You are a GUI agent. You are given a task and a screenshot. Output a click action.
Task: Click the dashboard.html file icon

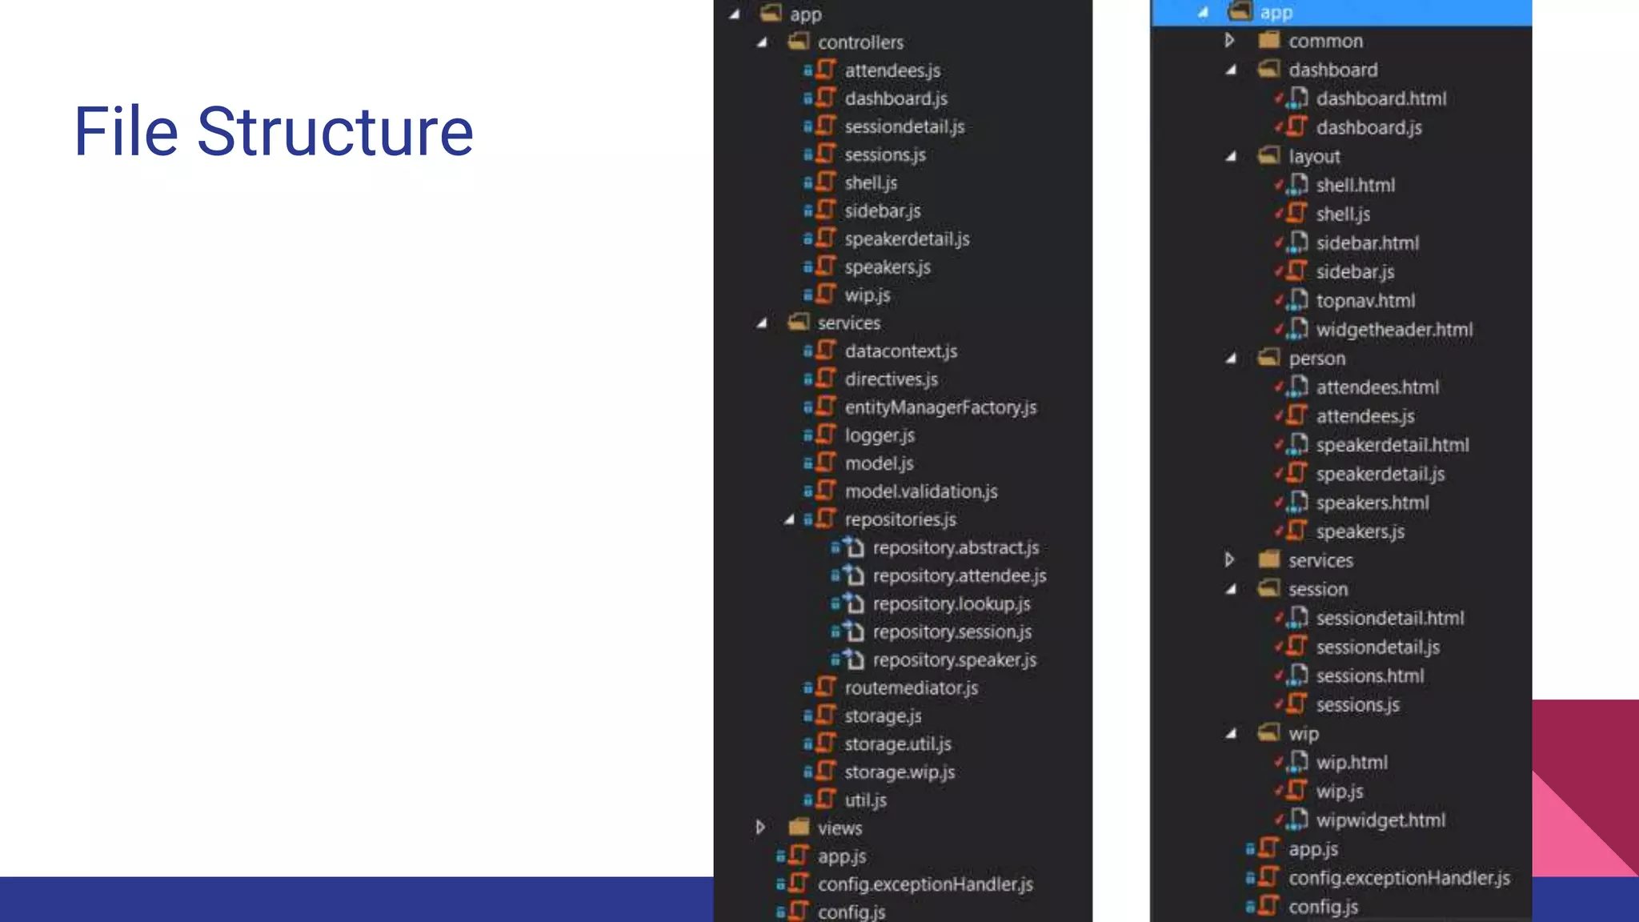1298,98
